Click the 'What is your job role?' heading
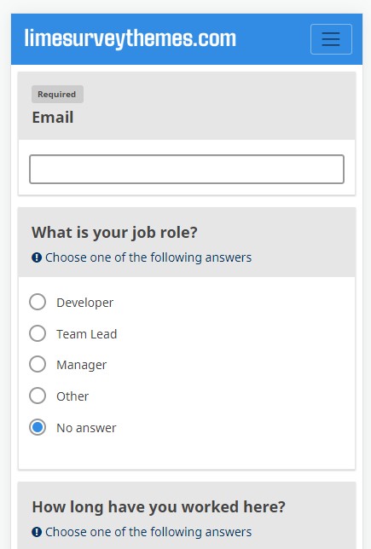Screen dimensions: 371x549 click(114, 233)
